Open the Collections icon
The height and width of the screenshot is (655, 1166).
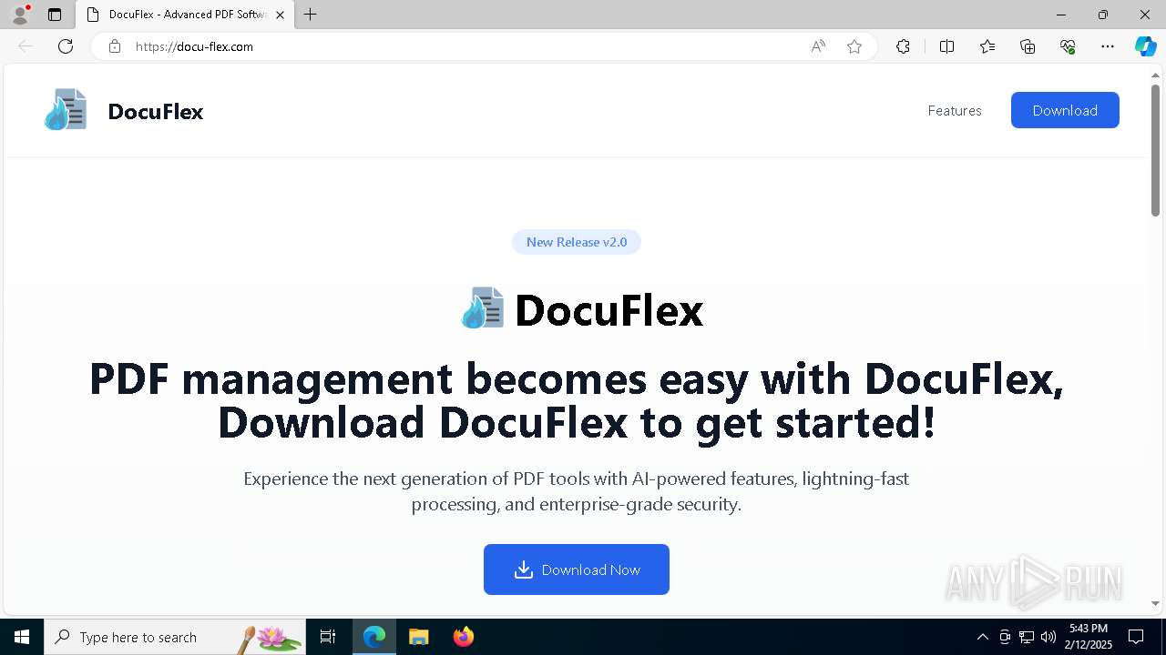[x=1028, y=46]
